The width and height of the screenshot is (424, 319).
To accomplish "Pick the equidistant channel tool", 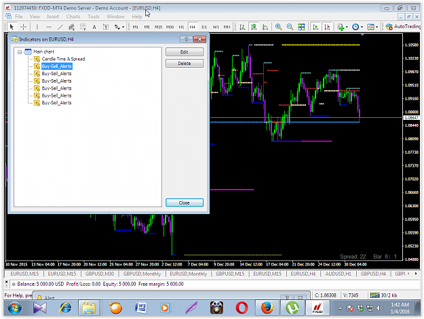I will (x=71, y=26).
